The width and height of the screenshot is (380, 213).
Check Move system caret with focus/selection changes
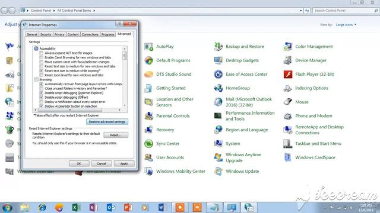pos(42,62)
